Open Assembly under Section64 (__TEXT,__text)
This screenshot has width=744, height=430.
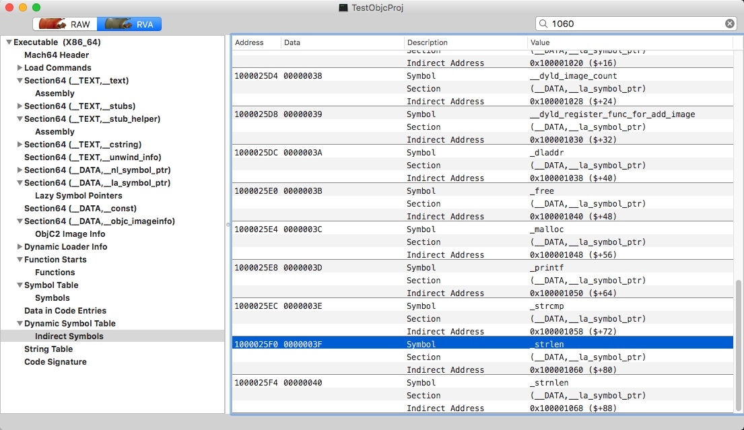55,94
